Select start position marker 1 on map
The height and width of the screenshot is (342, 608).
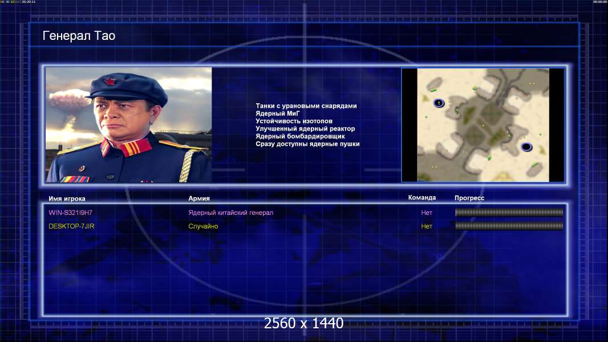point(439,103)
